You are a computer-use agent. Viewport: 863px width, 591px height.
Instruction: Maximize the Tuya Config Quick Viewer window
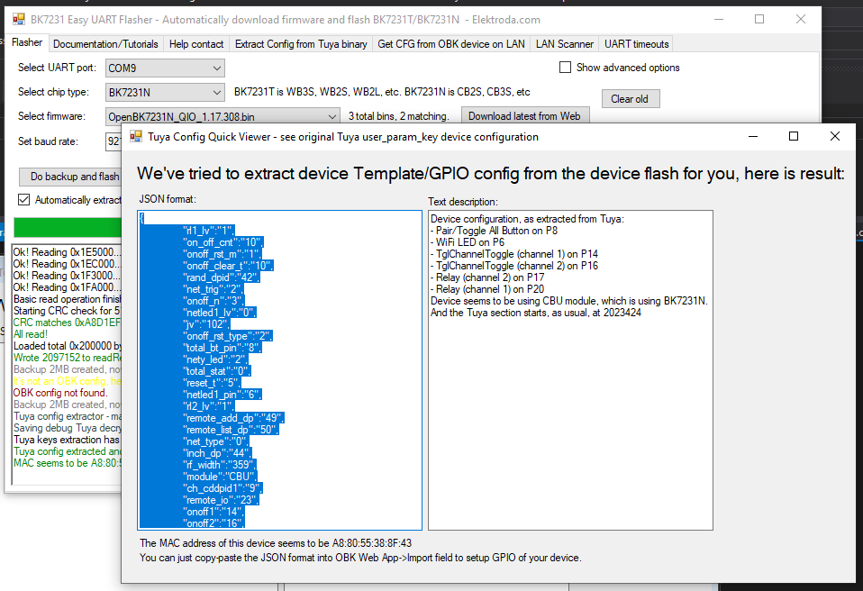tap(794, 136)
